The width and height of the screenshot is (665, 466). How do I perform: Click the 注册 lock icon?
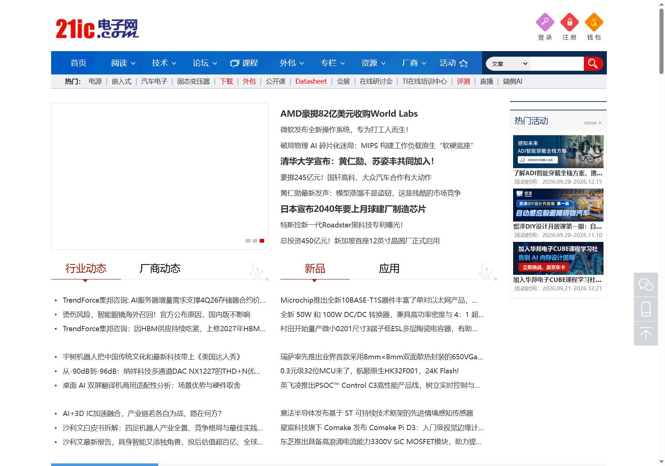[569, 22]
